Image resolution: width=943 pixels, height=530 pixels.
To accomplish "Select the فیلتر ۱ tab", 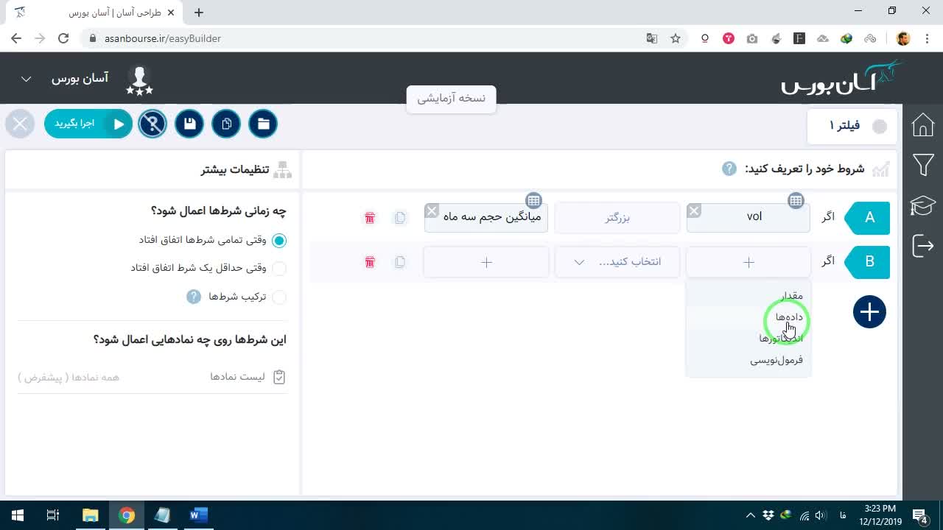I will (x=852, y=126).
